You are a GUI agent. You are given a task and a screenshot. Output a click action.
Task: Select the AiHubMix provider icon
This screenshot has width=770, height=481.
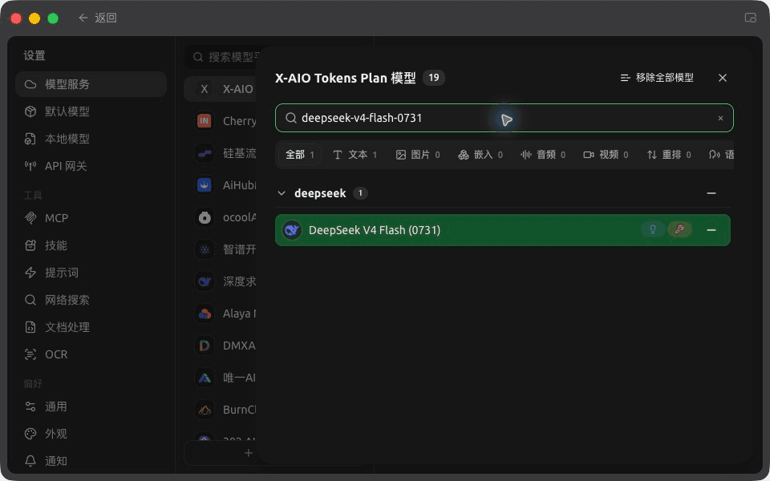(205, 185)
